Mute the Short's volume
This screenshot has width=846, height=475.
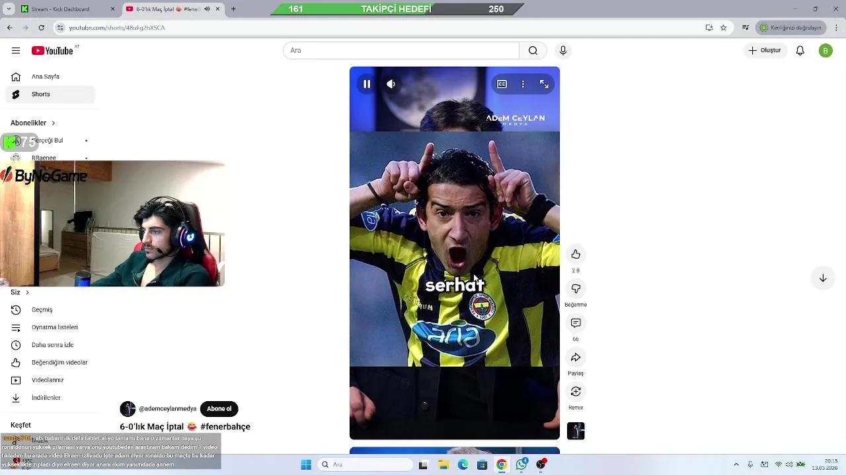391,84
